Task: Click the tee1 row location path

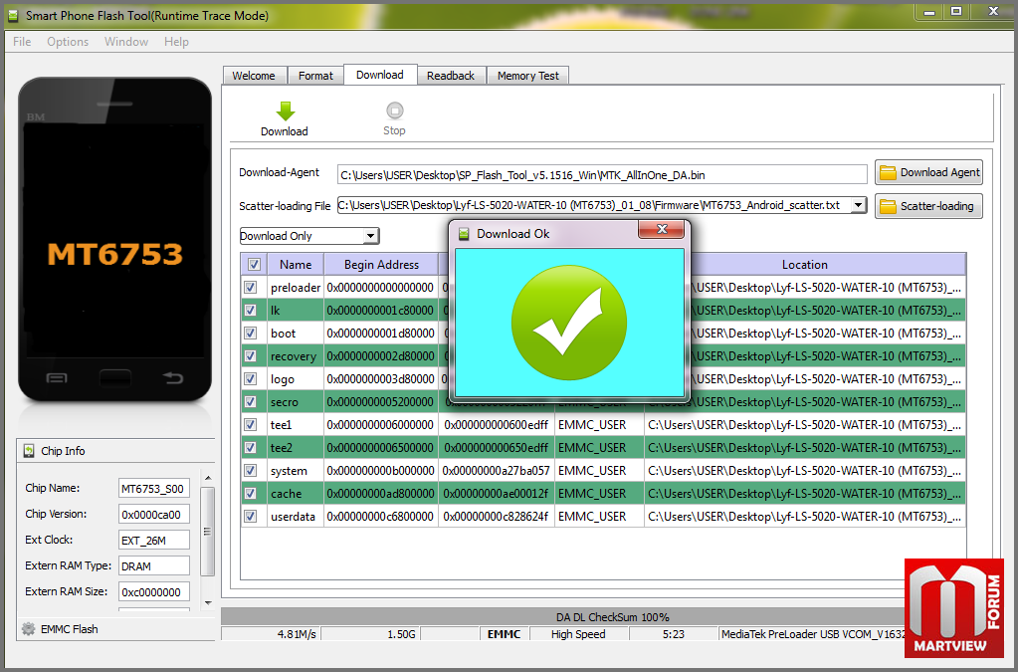Action: click(x=804, y=425)
